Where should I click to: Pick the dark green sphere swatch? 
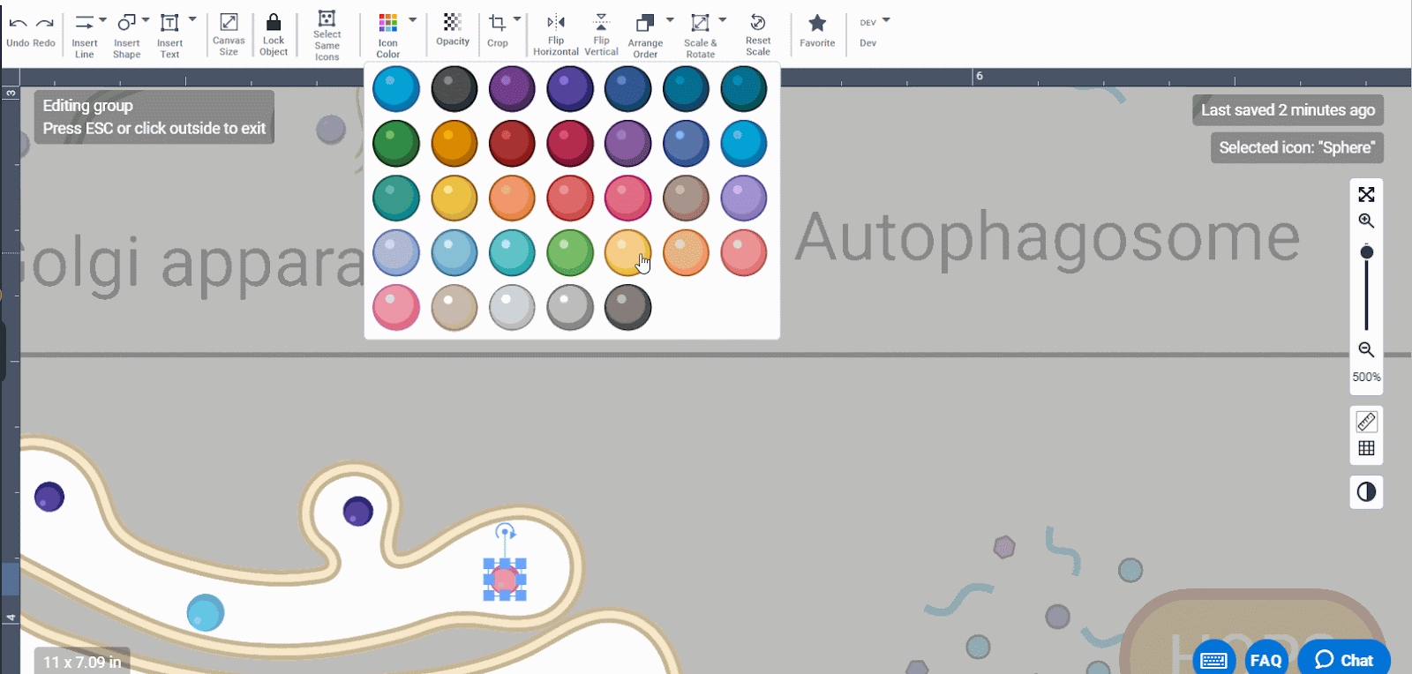(395, 144)
